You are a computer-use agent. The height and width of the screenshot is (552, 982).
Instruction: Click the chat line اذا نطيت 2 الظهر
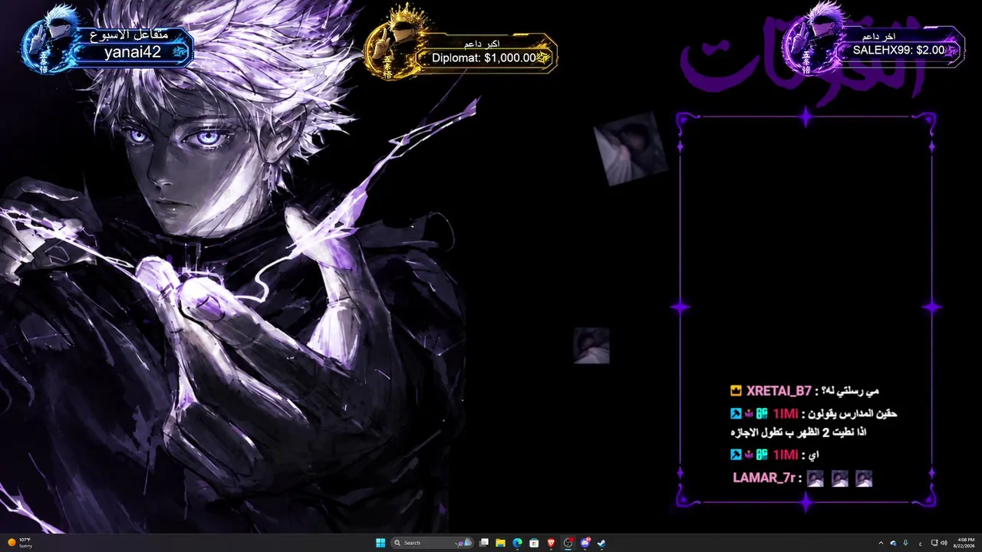[x=798, y=432]
